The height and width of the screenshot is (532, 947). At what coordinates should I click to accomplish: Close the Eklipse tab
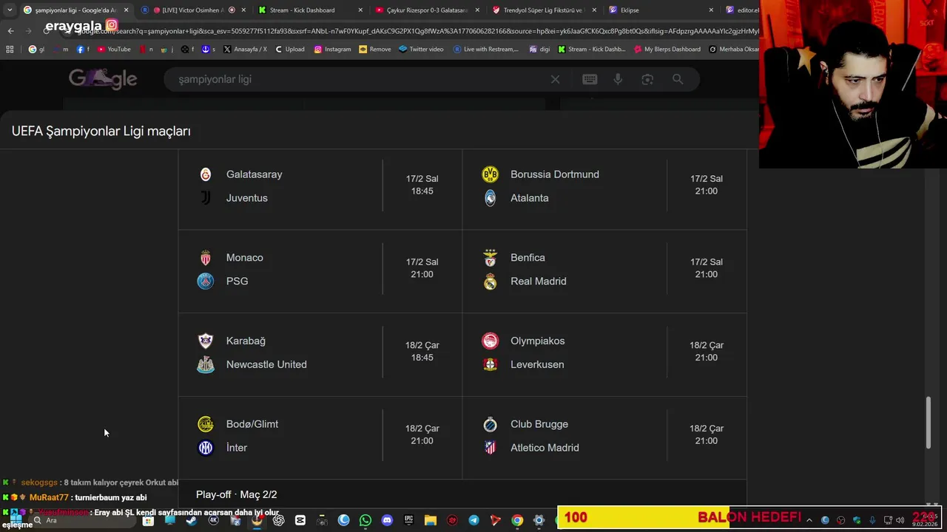tap(711, 10)
